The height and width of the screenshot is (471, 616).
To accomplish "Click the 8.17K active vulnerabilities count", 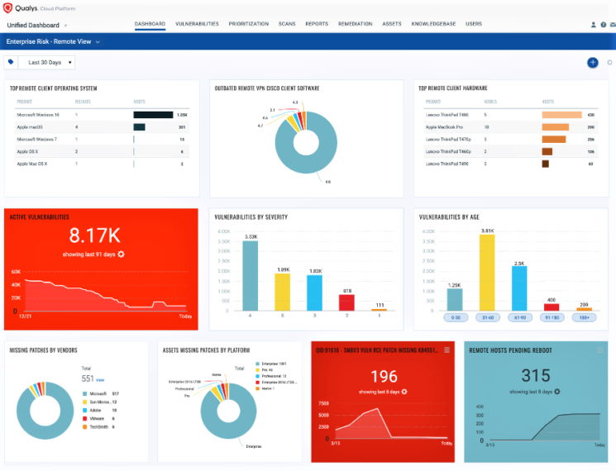I will 95,235.
